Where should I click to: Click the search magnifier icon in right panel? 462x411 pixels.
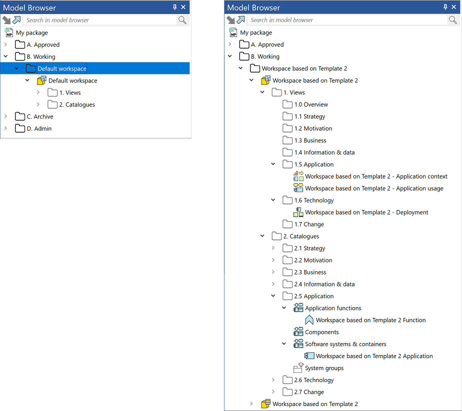coord(453,20)
